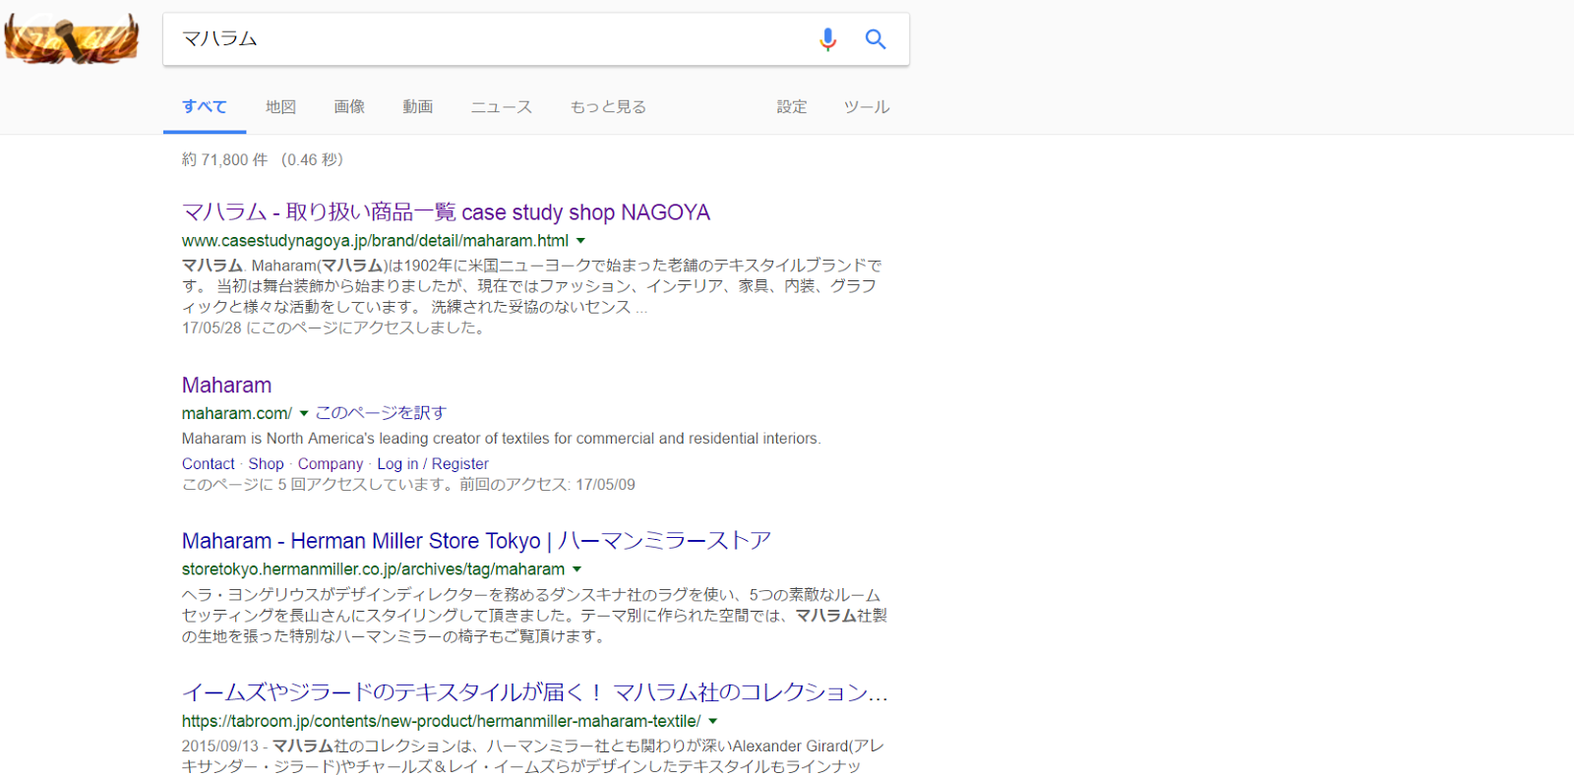
Task: Click Maharam is North America's leading snippet
Action: 501,439
